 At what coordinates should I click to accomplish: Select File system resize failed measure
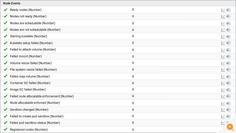[33, 70]
